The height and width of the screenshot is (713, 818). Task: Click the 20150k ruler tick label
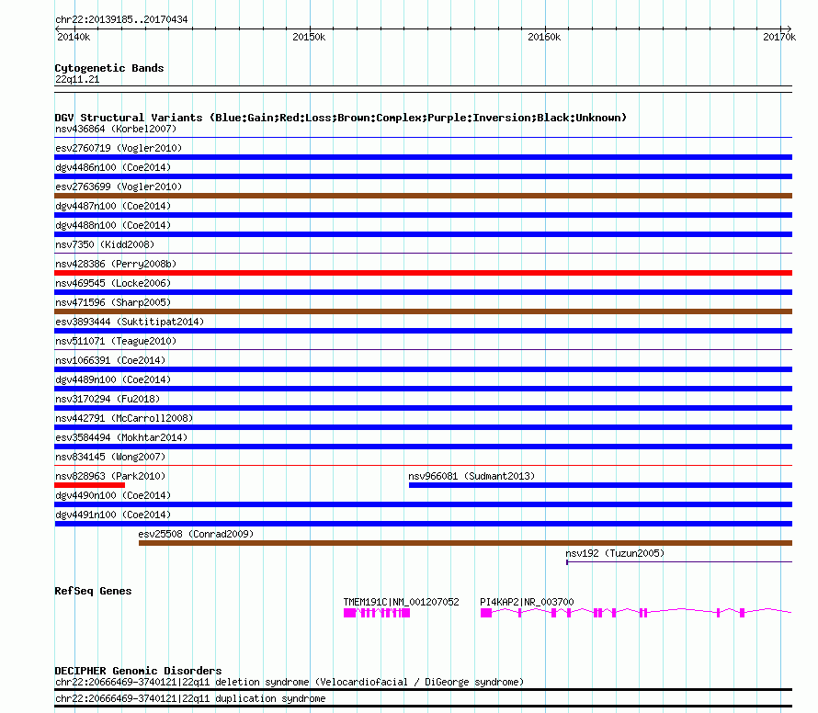click(309, 37)
